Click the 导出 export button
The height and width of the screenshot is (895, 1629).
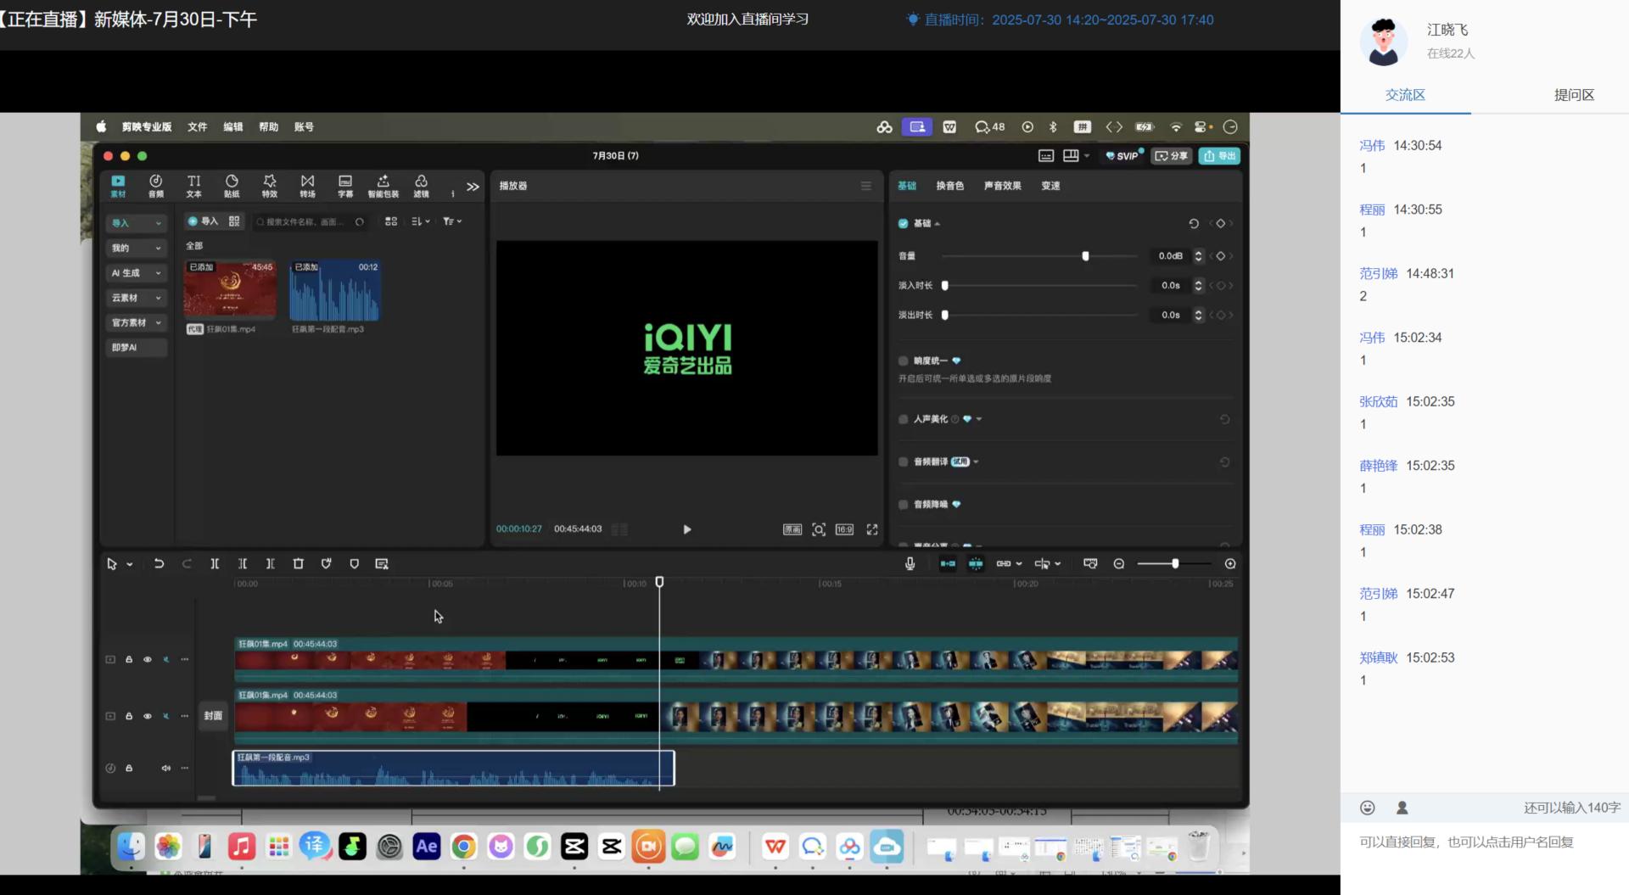click(1219, 156)
